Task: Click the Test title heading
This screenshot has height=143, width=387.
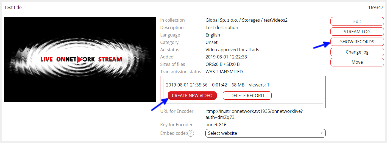Action: tap(13, 7)
